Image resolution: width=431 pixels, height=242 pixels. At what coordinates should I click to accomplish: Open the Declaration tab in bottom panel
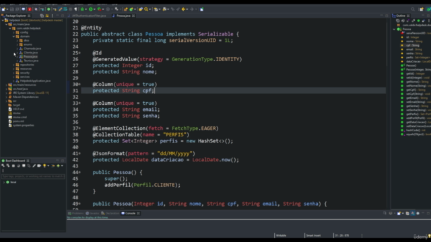(x=110, y=213)
